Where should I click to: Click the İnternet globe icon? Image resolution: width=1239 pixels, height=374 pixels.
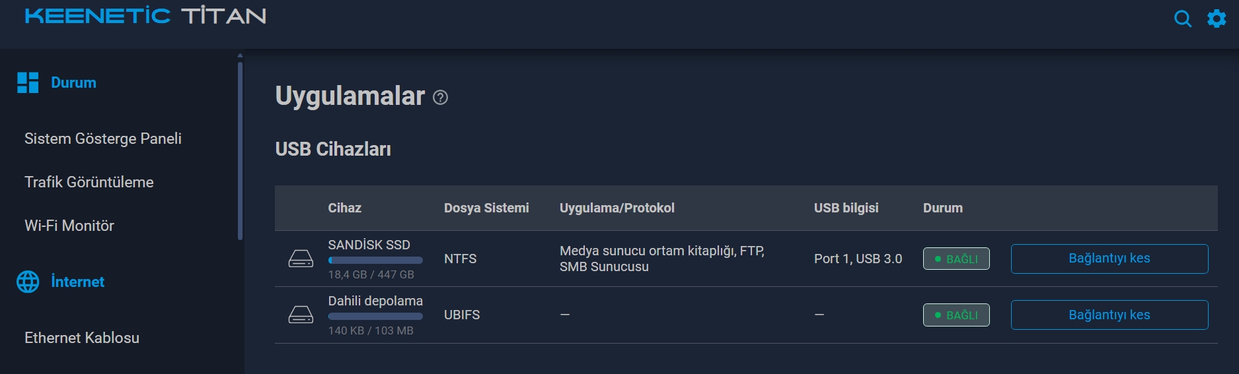pyautogui.click(x=28, y=282)
